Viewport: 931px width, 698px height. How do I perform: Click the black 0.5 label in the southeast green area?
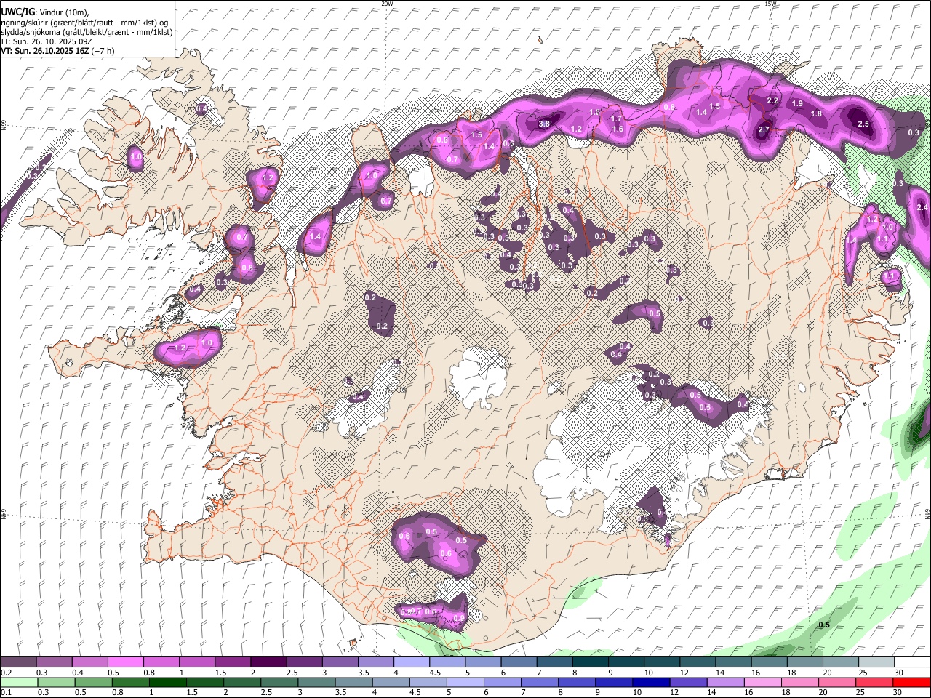tap(824, 625)
